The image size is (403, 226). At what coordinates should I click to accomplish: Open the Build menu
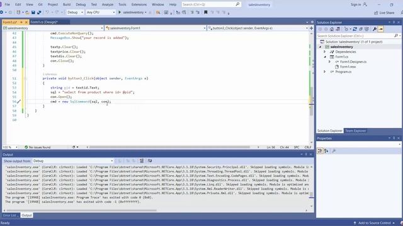tap(67, 4)
